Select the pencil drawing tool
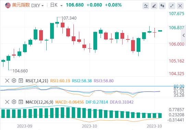This screenshot has width=186, height=130. [x=154, y=6]
